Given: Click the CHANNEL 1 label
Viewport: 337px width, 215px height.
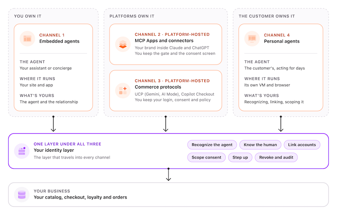Looking at the screenshot, I should point(52,35).
